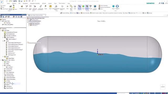Click Clone Project button

point(4,9)
